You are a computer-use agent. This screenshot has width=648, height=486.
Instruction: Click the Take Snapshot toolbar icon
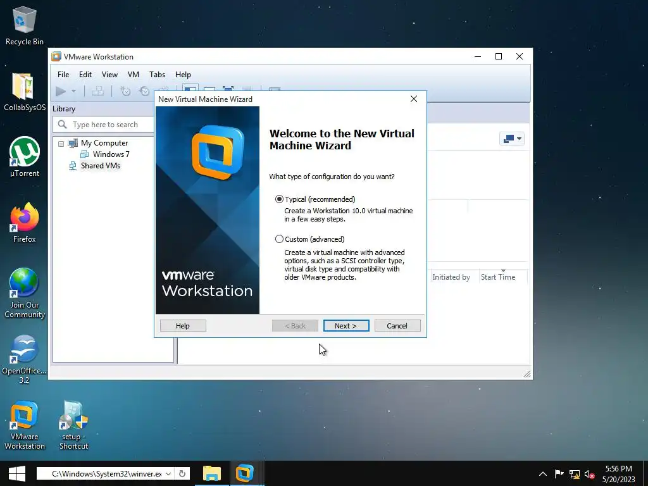125,91
